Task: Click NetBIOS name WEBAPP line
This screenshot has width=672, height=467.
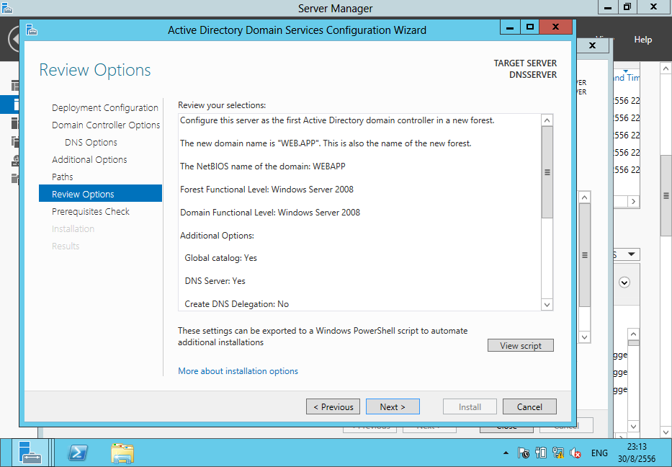Action: coord(263,166)
